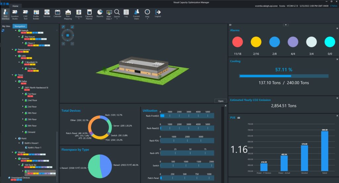Open the Log viewer

[x=126, y=13]
